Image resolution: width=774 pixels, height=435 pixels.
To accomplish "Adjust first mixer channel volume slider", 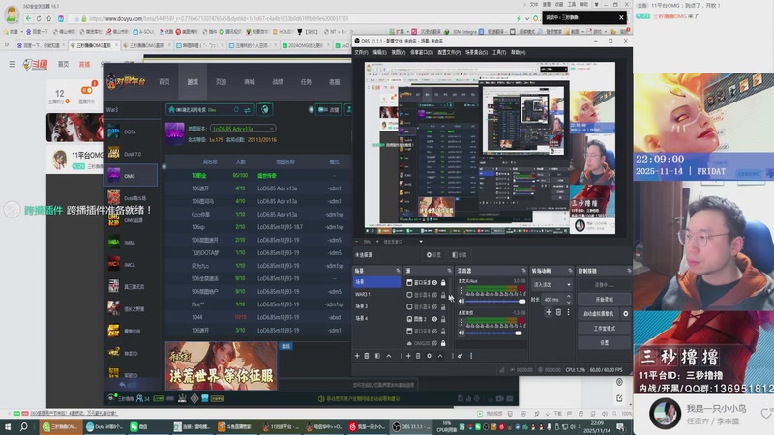I will click(493, 301).
